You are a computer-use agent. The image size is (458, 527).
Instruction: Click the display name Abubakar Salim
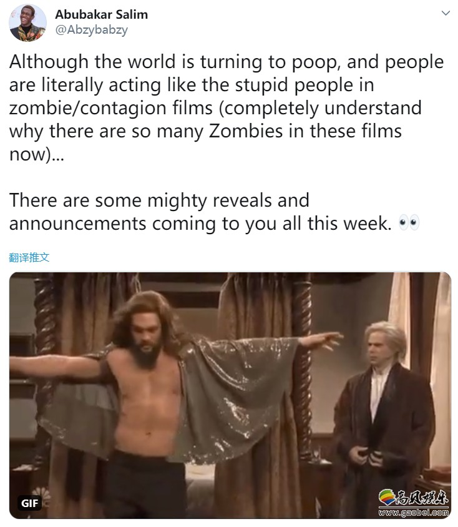(102, 14)
